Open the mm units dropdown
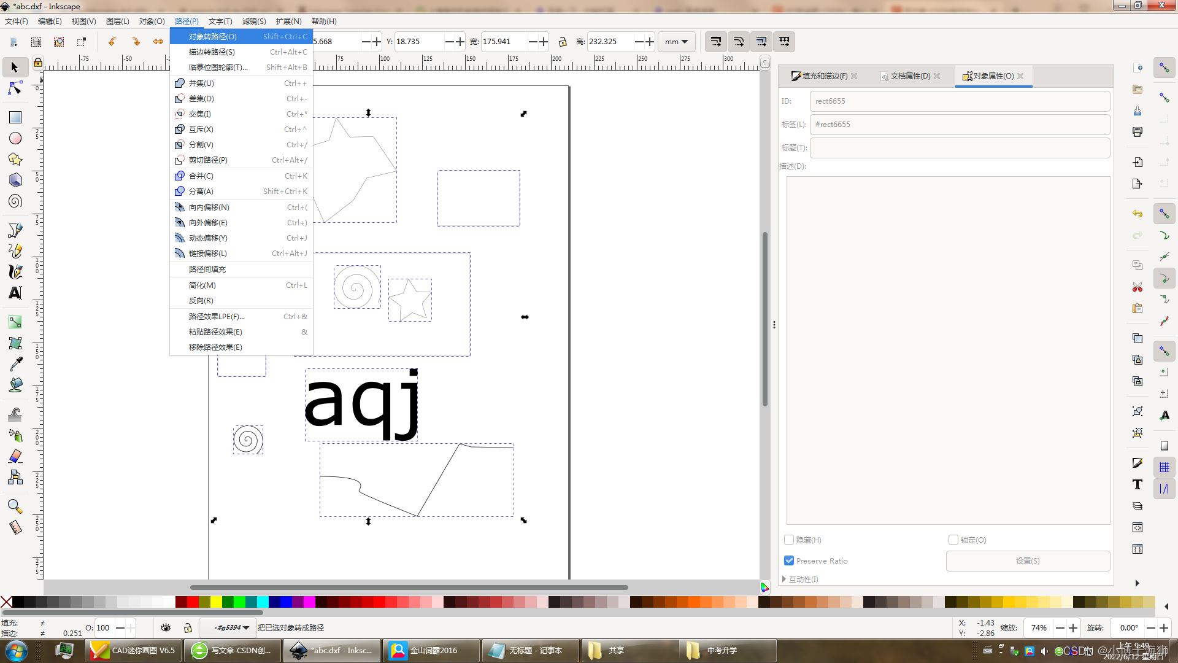 click(676, 42)
